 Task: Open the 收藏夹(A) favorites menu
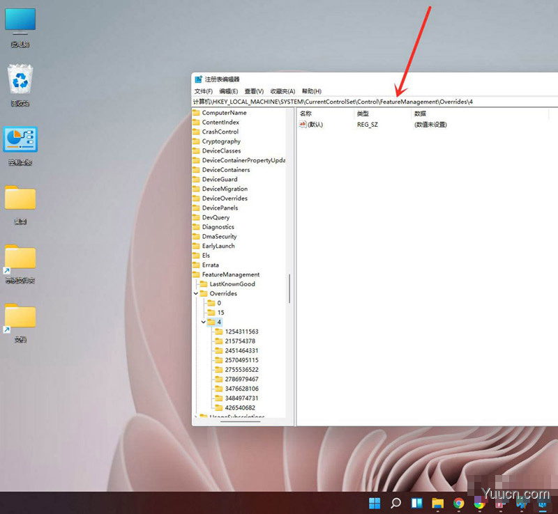pos(282,91)
